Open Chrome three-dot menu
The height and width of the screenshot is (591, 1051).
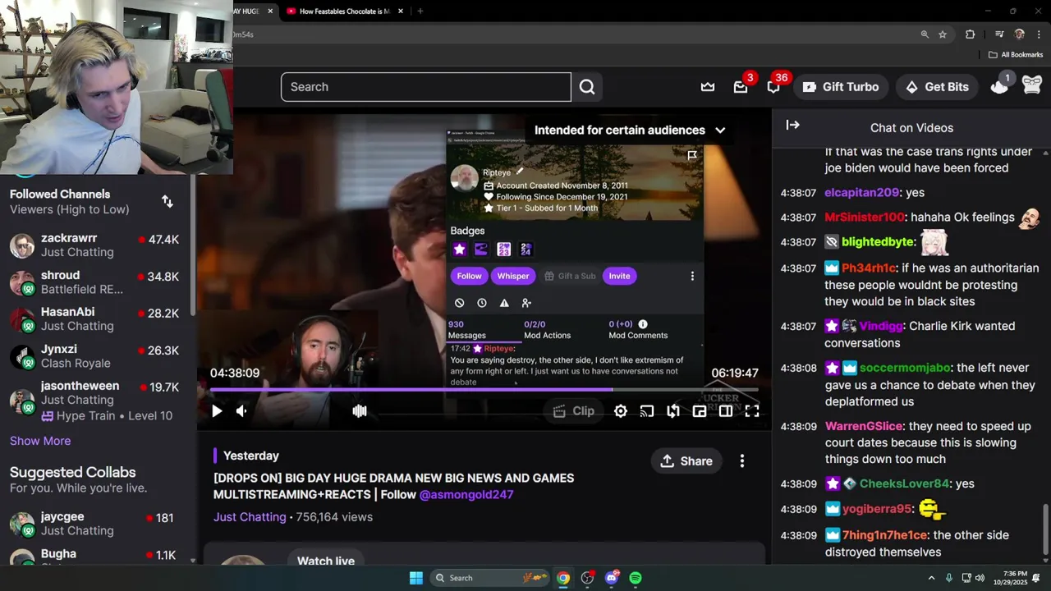point(1039,34)
